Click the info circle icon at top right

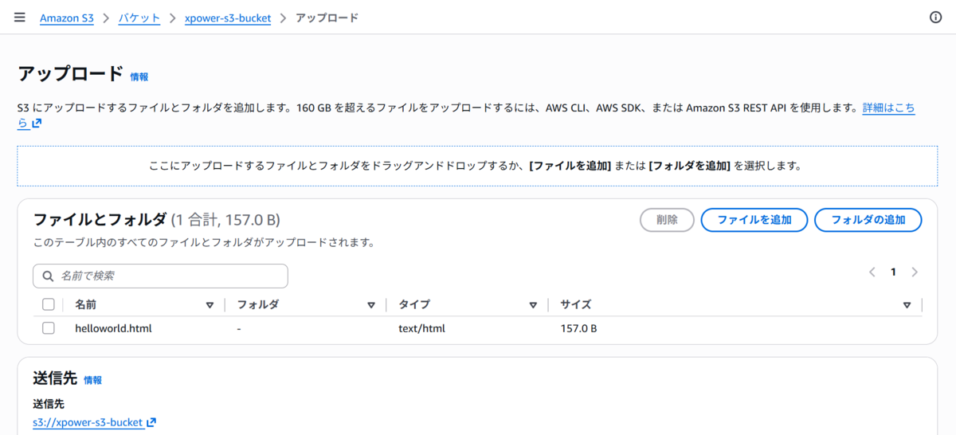tap(936, 18)
